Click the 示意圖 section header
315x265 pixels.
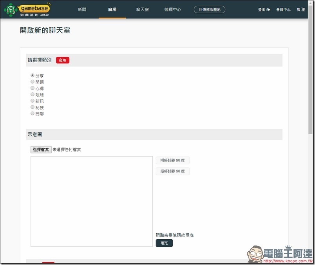point(154,135)
